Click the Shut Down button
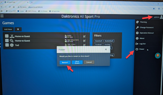The width and height of the screenshot is (163, 95). point(77,62)
